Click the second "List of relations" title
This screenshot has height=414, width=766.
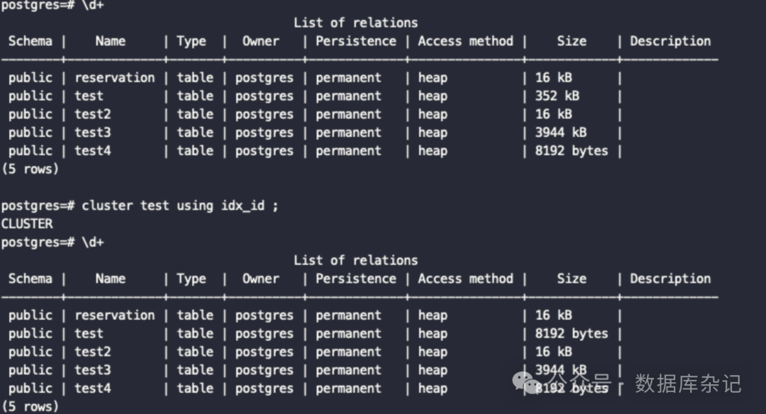click(355, 260)
